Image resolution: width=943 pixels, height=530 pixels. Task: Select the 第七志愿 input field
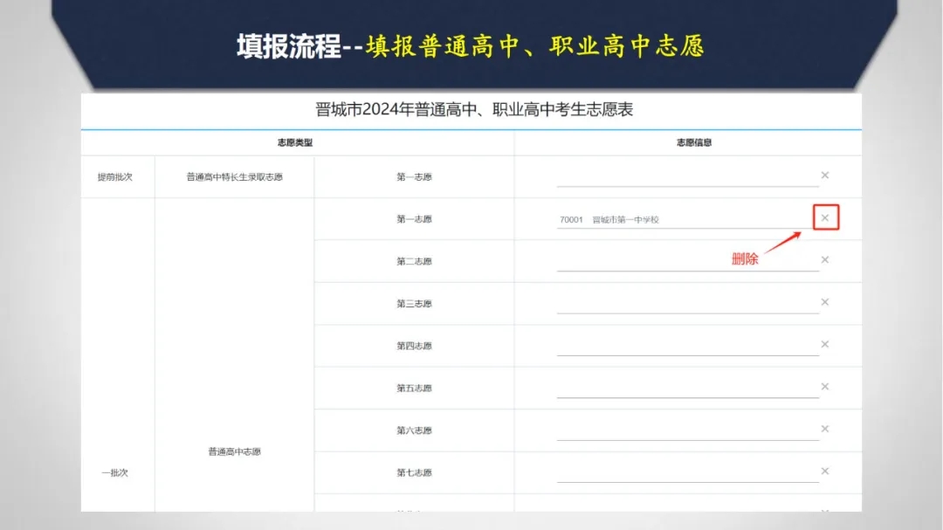pos(687,472)
